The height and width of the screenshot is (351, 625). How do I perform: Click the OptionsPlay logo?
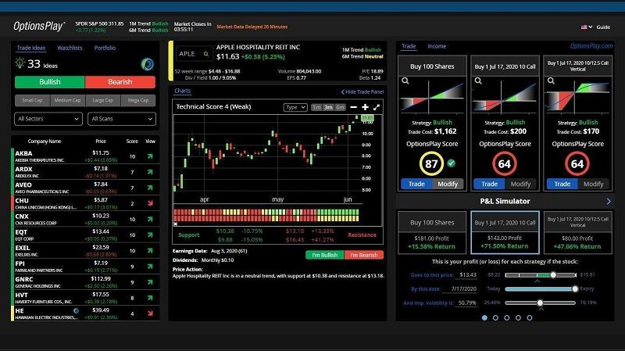click(x=38, y=27)
